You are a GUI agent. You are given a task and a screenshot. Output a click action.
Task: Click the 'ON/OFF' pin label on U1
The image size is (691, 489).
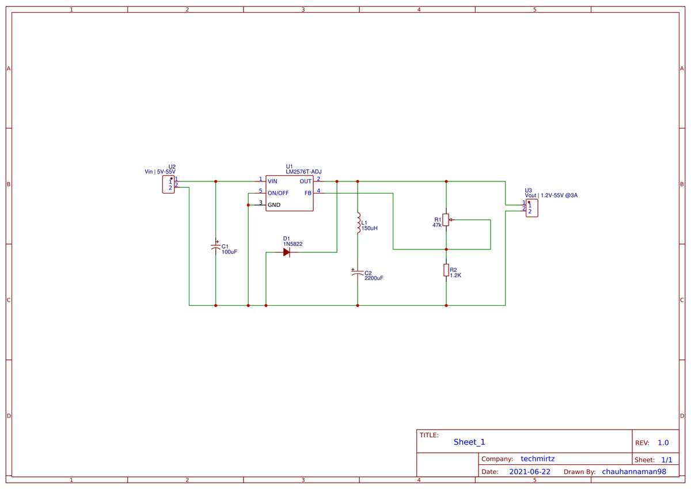278,193
